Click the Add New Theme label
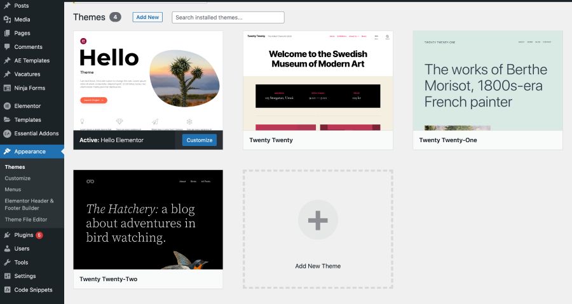572x304 pixels. [318, 266]
